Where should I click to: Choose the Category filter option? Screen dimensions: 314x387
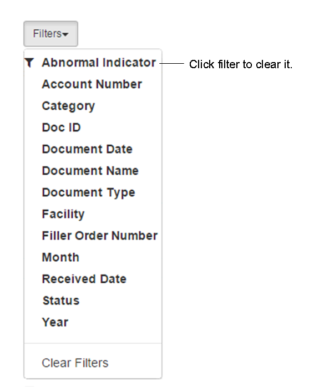click(68, 106)
